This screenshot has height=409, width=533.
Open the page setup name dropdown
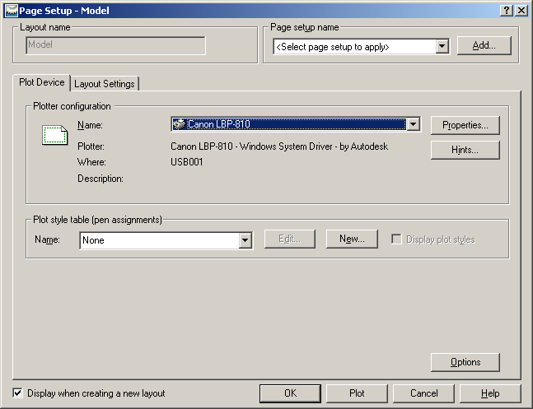(x=442, y=47)
